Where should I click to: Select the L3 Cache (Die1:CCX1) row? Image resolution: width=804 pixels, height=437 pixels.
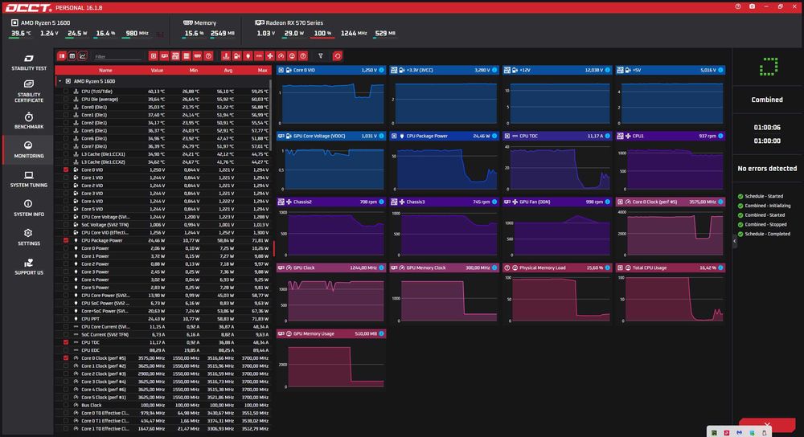tap(163, 154)
